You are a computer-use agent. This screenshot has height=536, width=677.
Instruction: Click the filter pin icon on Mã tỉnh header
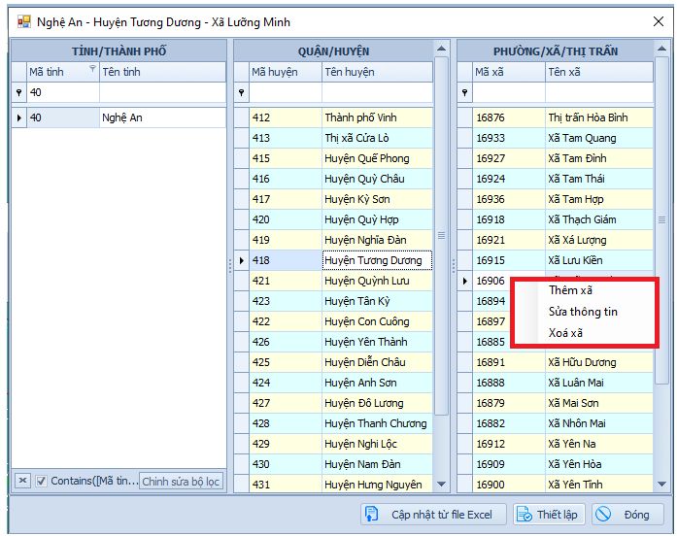click(92, 68)
